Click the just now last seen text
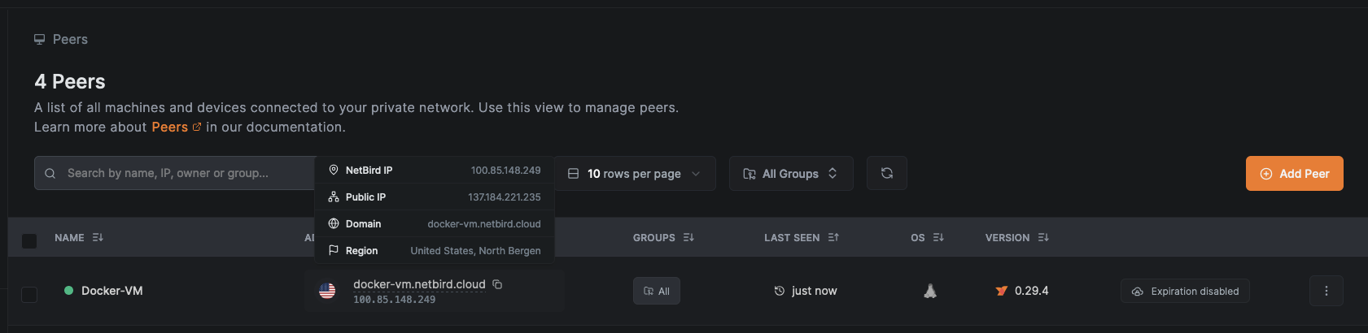 click(814, 291)
